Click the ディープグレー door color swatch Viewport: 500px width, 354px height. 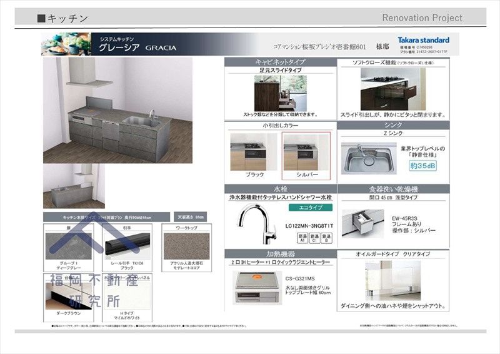pos(68,246)
